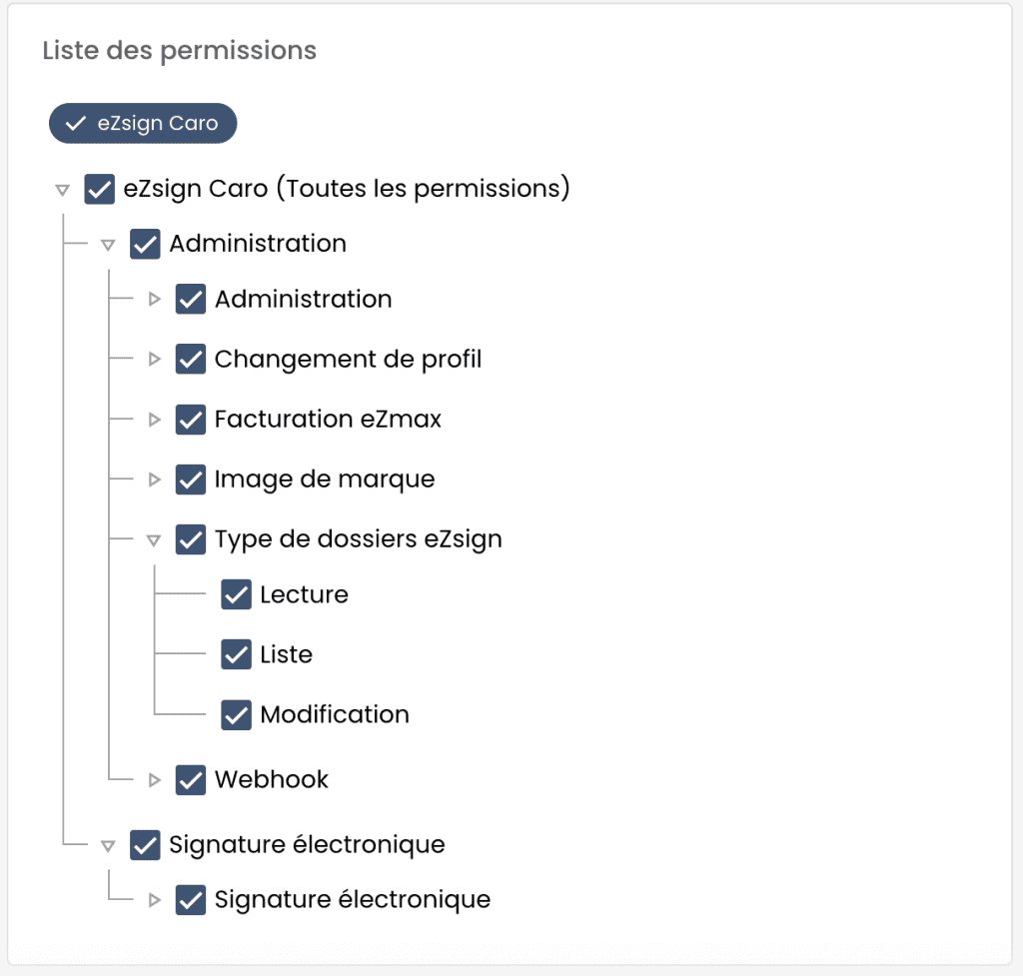This screenshot has height=976, width=1023.
Task: Select the Type de dossiers eZsign label
Action: click(x=358, y=539)
